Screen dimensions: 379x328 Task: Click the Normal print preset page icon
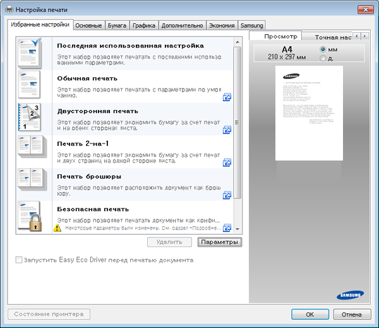29,85
